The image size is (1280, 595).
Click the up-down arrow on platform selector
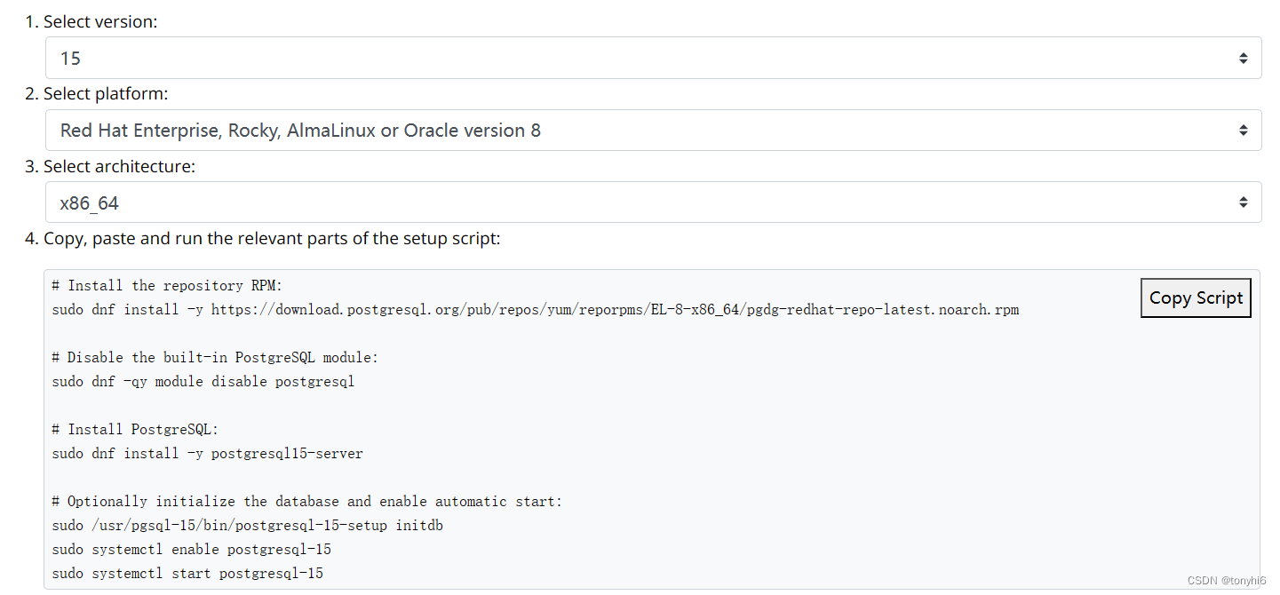tap(1244, 130)
